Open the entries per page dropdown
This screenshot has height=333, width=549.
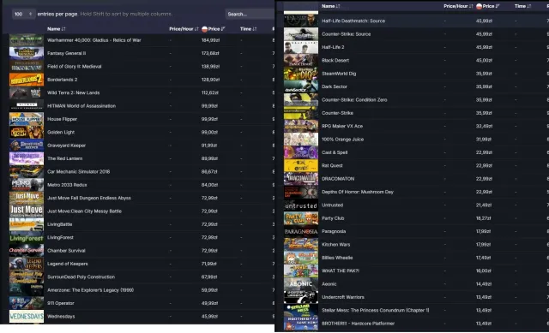23,14
